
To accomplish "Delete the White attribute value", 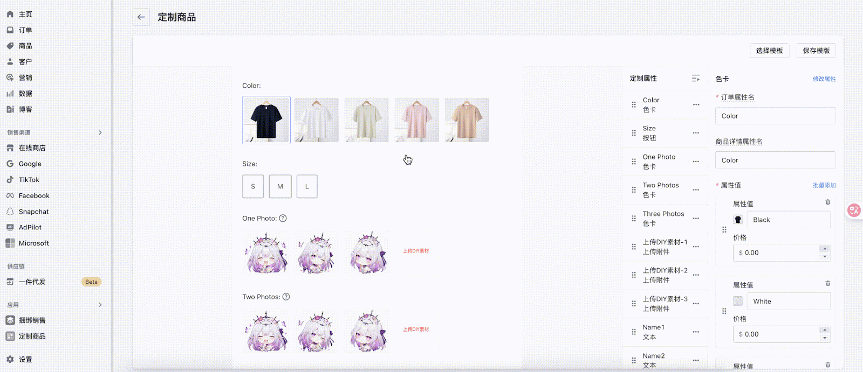I will coord(828,284).
